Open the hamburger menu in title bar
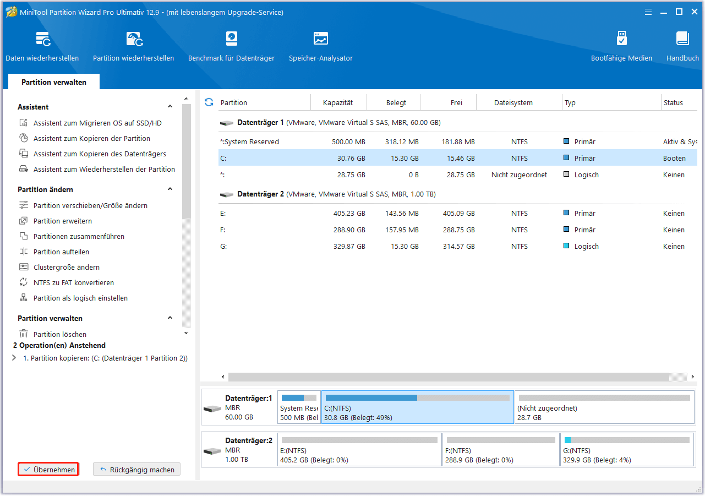Screen dimensions: 705x496 [648, 12]
